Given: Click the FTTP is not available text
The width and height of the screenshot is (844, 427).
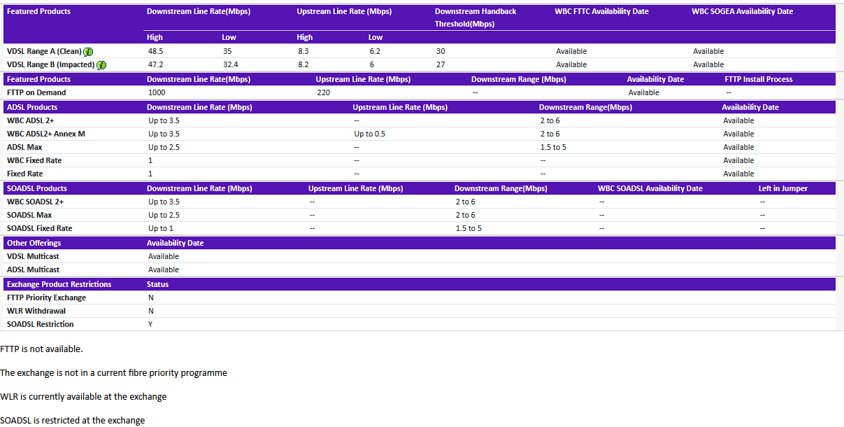Looking at the screenshot, I should [x=41, y=349].
